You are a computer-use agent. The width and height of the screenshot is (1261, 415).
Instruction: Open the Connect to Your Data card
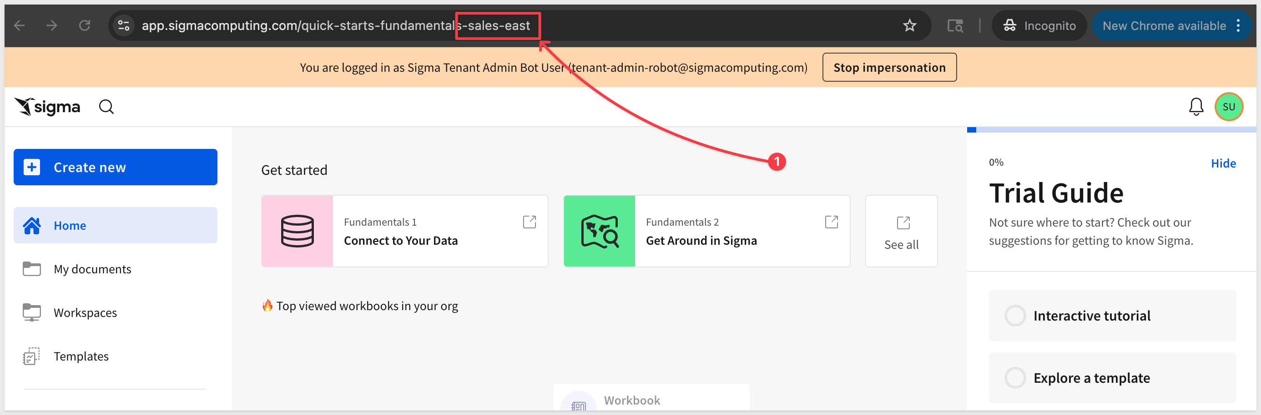(x=404, y=231)
